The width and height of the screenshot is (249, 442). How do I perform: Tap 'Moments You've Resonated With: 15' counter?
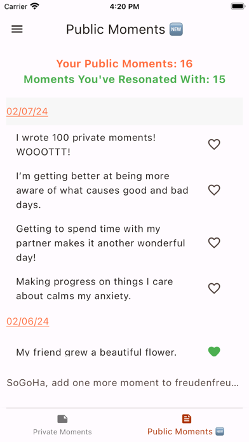click(124, 79)
